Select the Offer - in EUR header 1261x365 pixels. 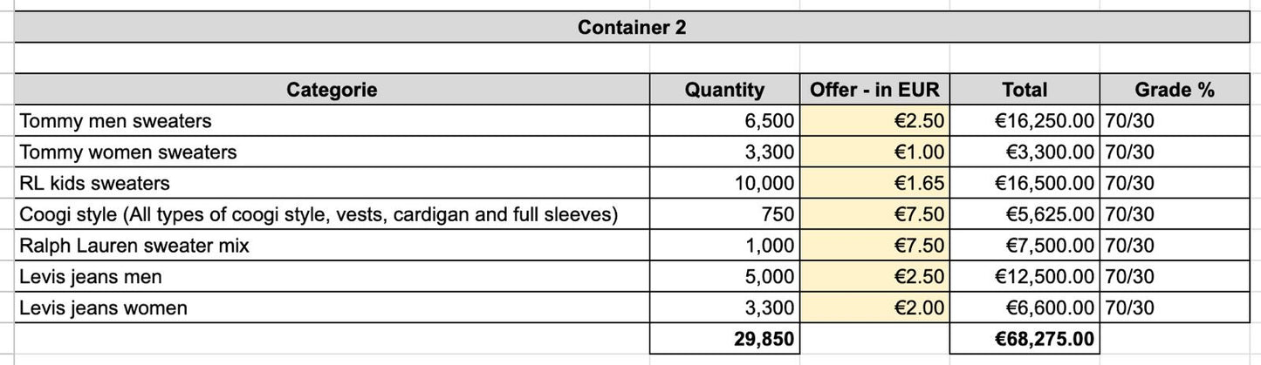(874, 89)
